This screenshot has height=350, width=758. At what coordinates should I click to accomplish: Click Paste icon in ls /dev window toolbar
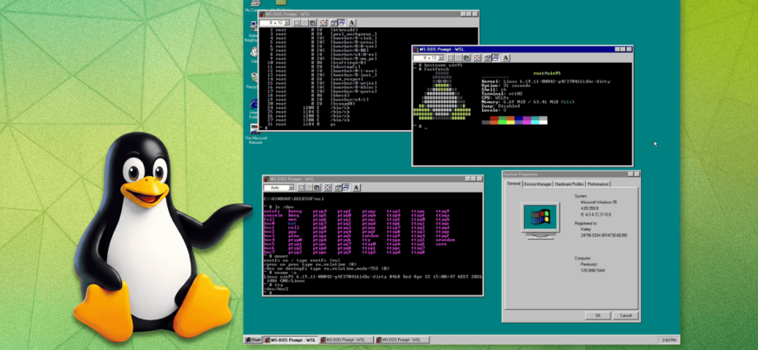click(319, 188)
